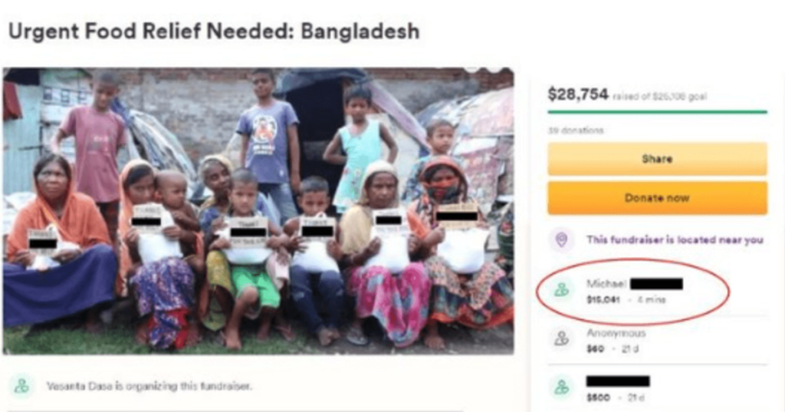Click the Urgent Food Relief Needed title
Viewport: 785px width, 412px height.
click(x=214, y=31)
